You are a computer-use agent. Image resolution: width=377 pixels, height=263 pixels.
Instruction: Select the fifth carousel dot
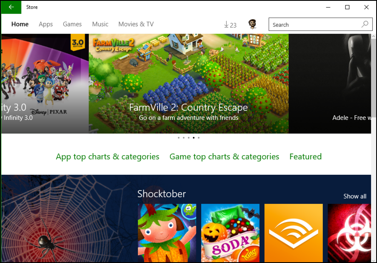coord(199,138)
